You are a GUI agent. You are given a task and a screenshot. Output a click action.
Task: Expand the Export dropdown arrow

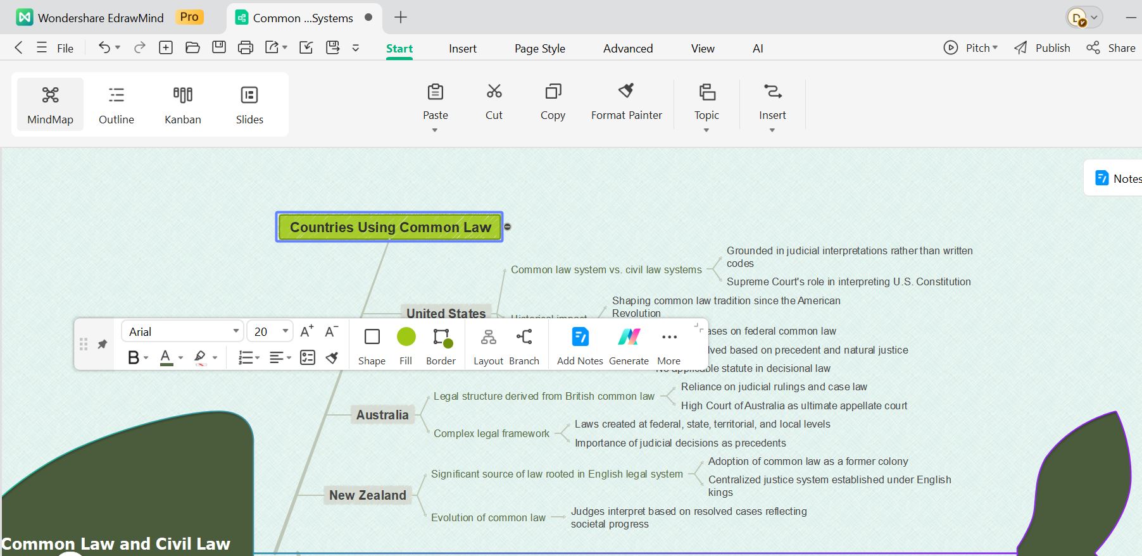click(x=285, y=47)
